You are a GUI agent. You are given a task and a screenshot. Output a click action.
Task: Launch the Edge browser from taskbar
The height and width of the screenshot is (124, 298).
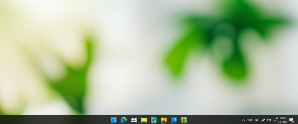[124, 120]
